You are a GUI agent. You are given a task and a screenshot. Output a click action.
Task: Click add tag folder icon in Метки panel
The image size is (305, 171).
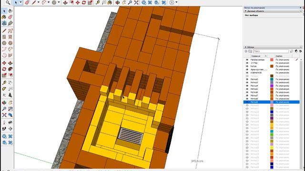click(x=250, y=51)
